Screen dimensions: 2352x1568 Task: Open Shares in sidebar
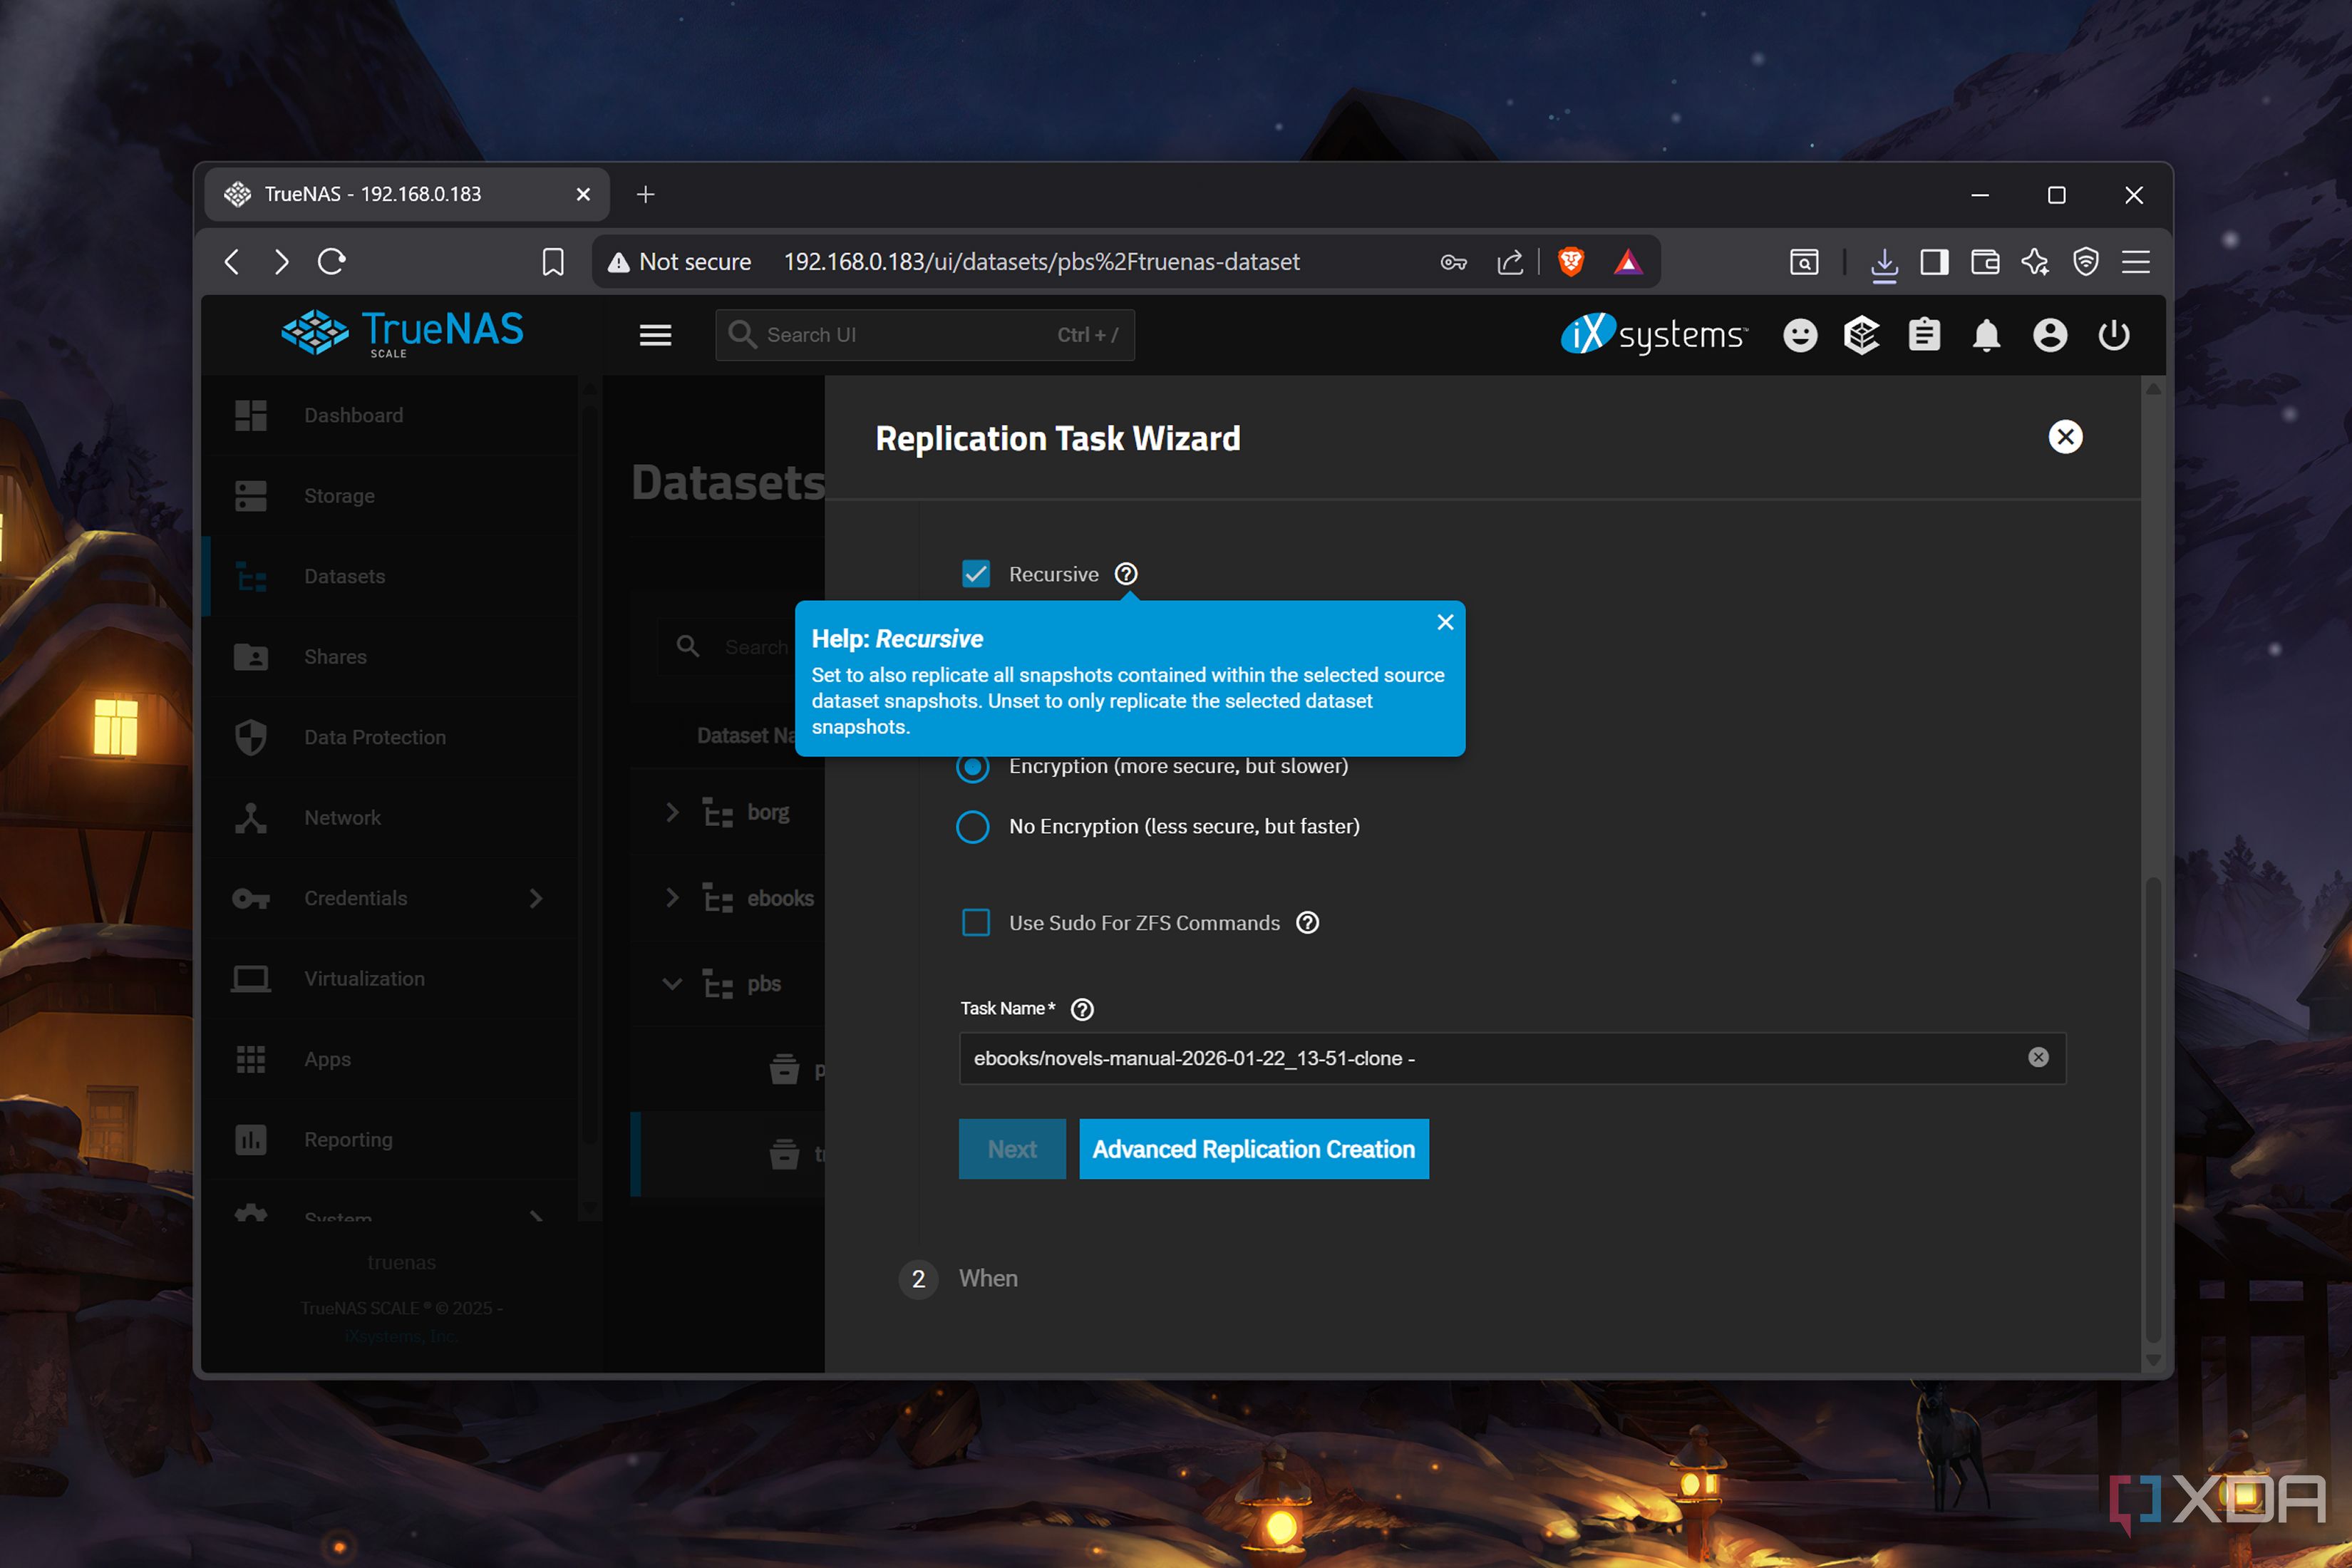(x=390, y=657)
